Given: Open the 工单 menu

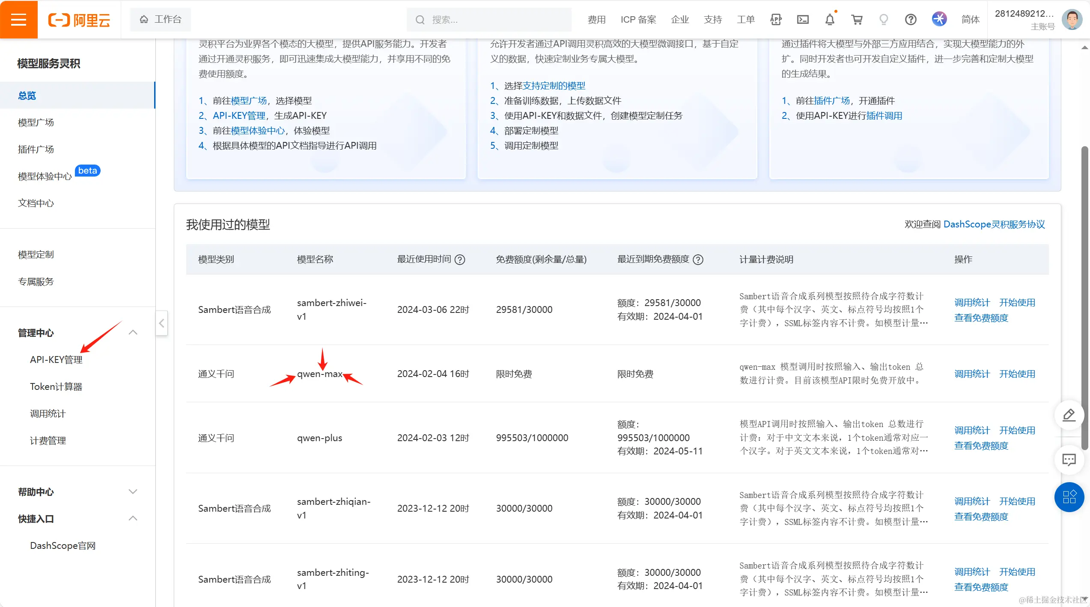Looking at the screenshot, I should point(746,19).
